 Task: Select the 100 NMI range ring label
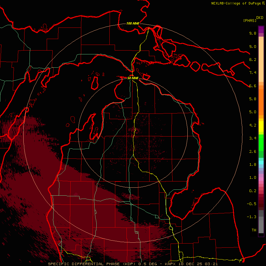coord(133,23)
